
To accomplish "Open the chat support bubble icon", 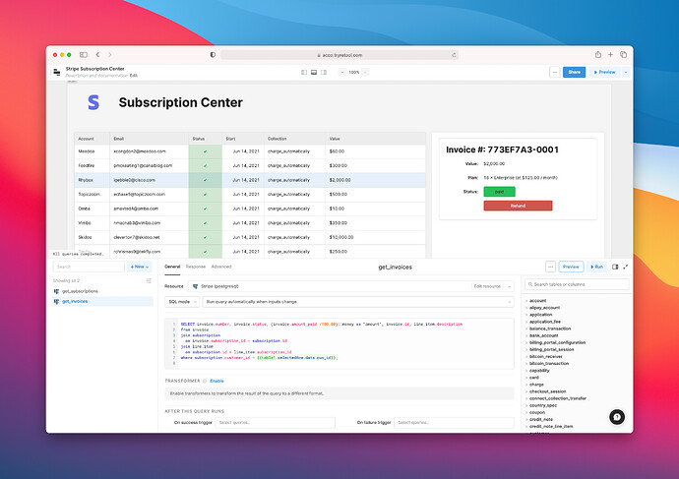I will [617, 416].
